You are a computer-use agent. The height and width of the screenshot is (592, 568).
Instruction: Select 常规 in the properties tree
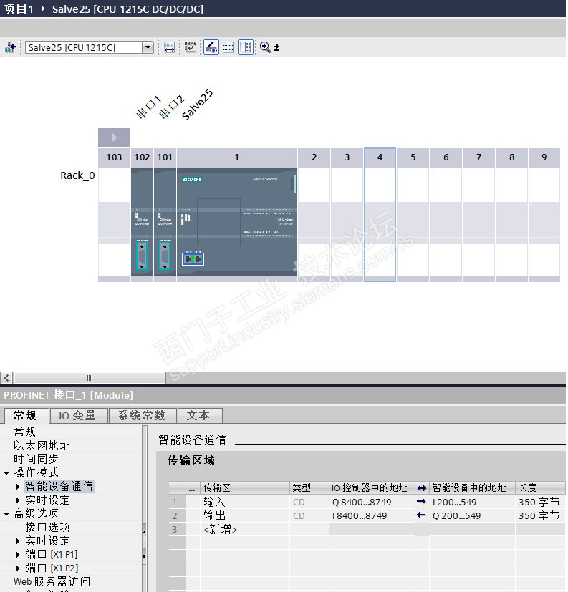click(25, 432)
